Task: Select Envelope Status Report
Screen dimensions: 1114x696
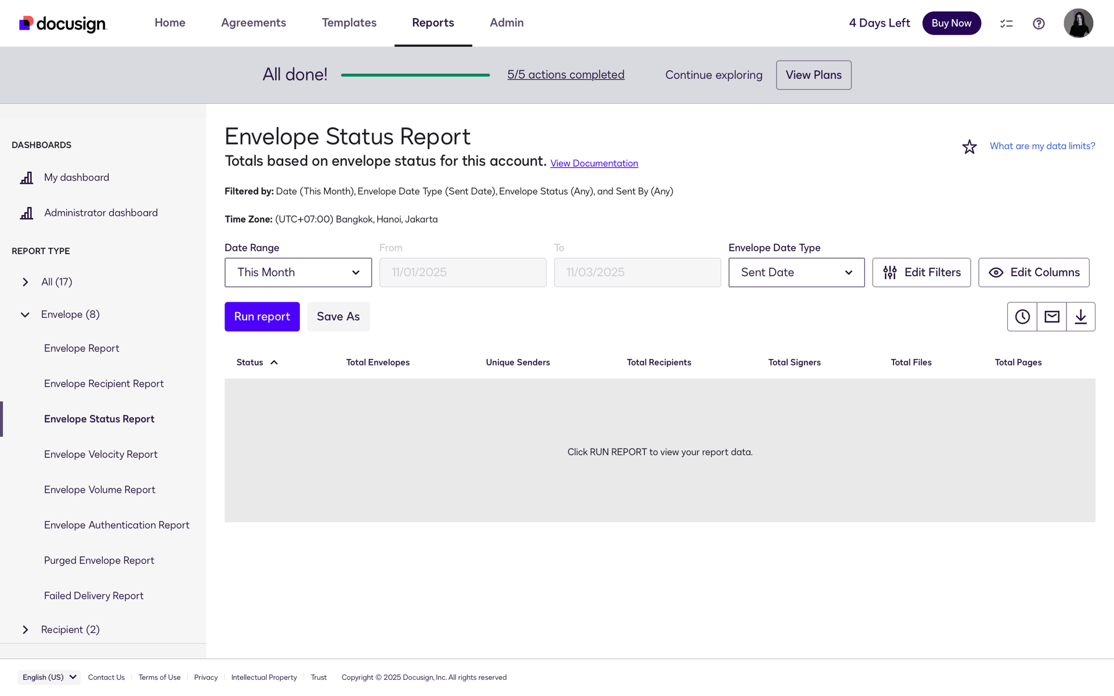Action: point(99,419)
